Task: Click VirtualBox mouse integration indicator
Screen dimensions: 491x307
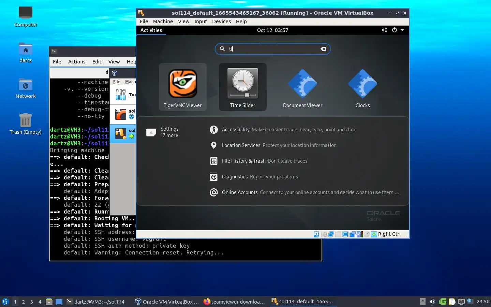Action: (367, 234)
